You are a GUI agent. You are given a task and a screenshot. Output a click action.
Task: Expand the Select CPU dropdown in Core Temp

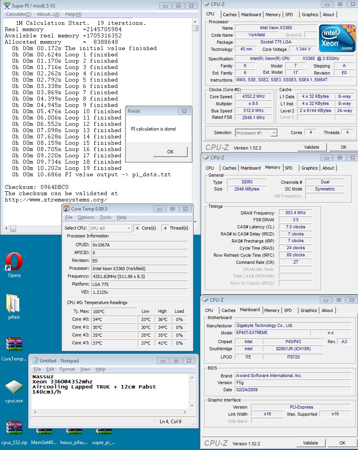pyautogui.click(x=129, y=228)
